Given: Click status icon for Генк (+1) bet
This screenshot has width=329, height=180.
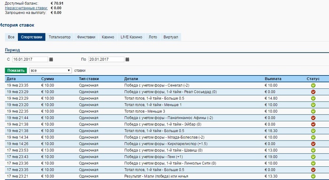Looking at the screenshot, I should pyautogui.click(x=313, y=157).
